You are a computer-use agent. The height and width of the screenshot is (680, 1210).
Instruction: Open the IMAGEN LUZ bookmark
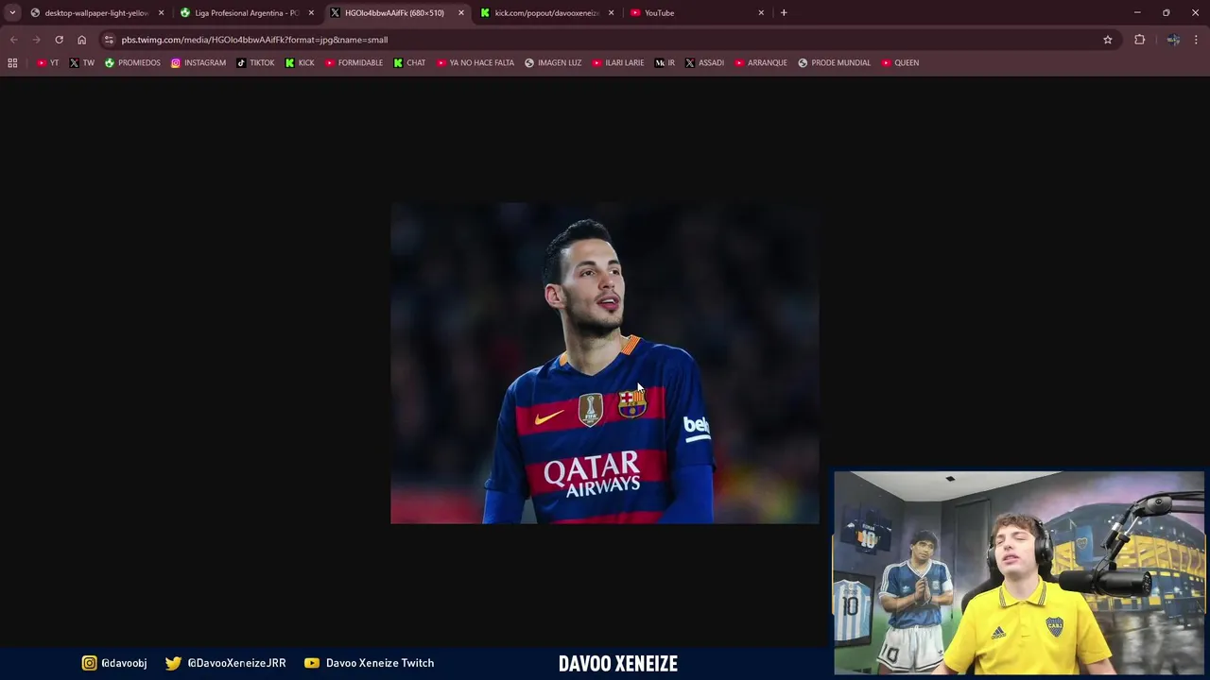(553, 62)
